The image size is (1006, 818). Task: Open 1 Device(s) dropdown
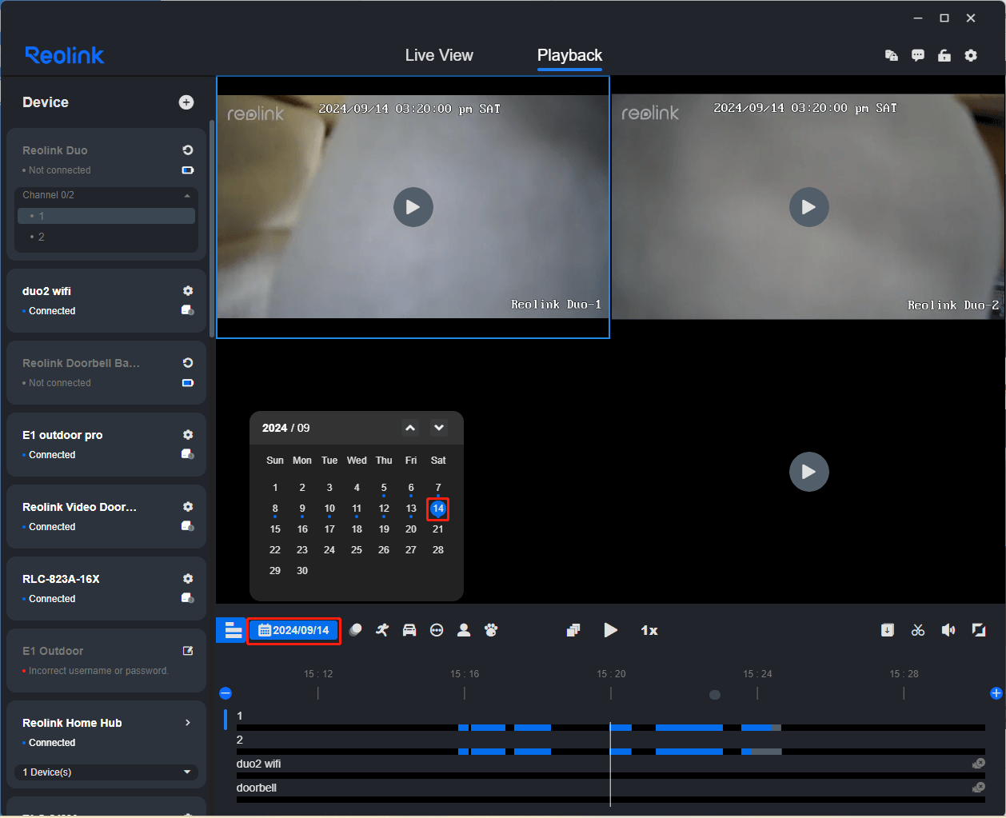(x=106, y=772)
